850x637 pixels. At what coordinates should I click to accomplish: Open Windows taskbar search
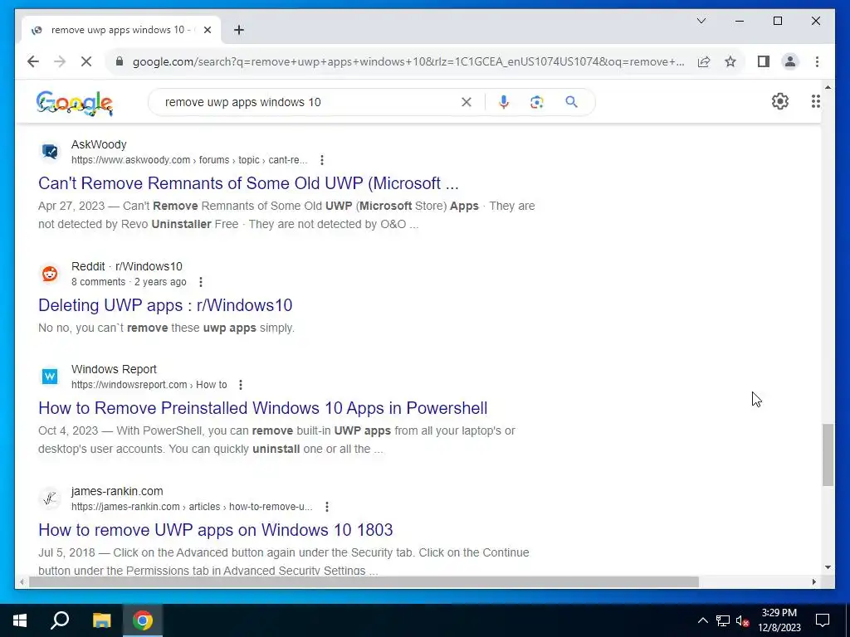(60, 620)
